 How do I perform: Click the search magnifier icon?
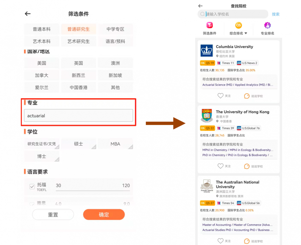pos(202,14)
